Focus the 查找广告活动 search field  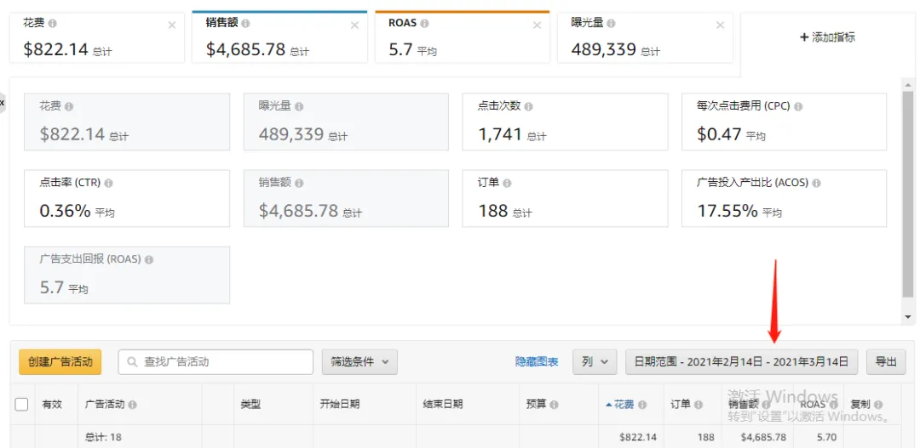point(216,362)
